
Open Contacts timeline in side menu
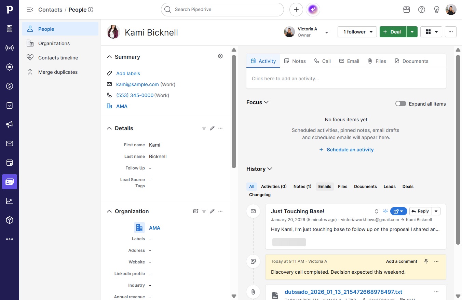point(60,58)
